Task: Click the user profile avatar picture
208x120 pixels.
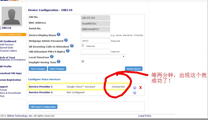Action: pos(12,16)
